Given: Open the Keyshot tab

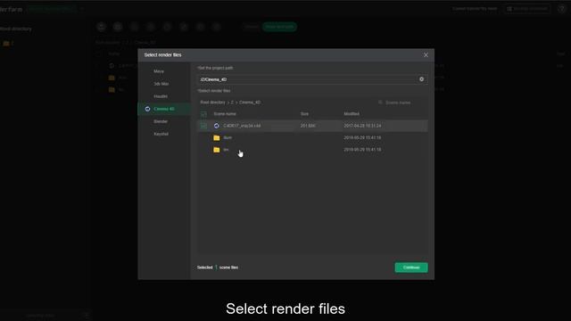Looking at the screenshot, I should pos(161,134).
